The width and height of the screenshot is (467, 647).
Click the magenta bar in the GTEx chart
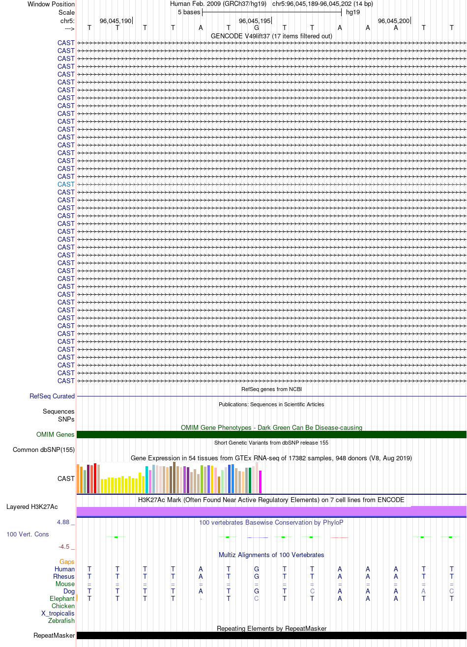260,482
